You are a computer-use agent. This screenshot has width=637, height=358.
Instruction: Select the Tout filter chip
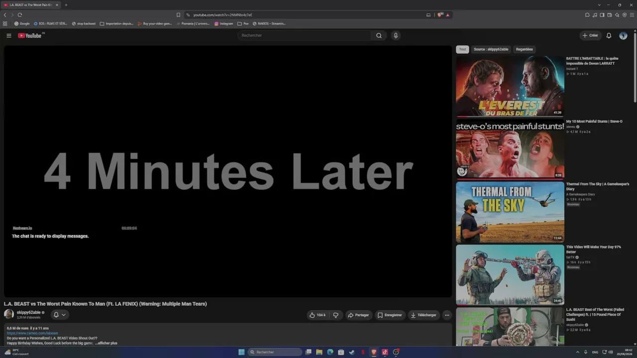tap(462, 49)
